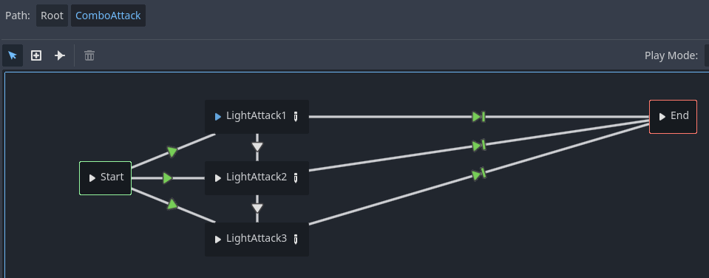Edit LightAttack1 with its pencil icon
Screen dimensions: 709x278
click(296, 117)
